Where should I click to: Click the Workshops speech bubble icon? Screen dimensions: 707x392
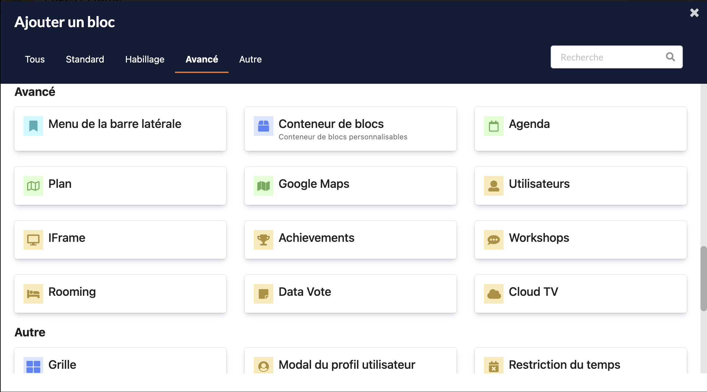pos(494,240)
